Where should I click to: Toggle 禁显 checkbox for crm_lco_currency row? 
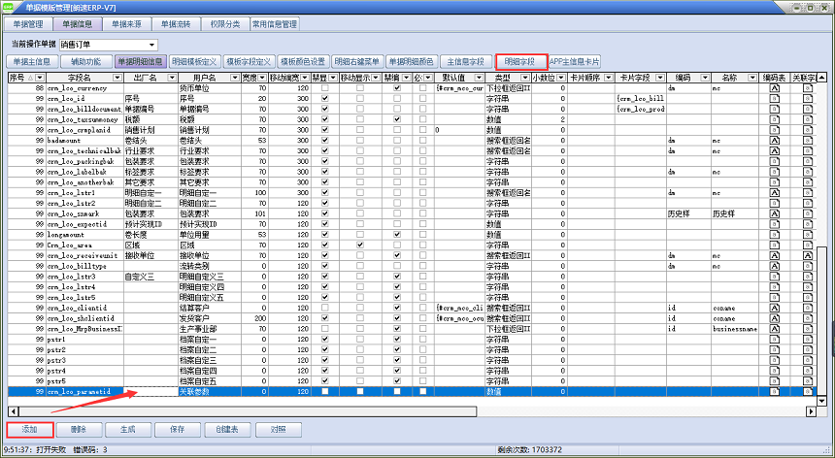pos(325,88)
